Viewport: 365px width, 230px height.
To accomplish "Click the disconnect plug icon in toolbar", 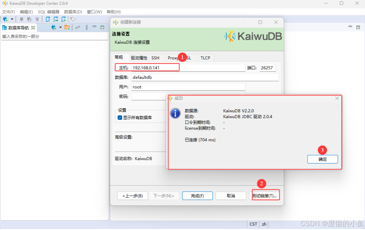I will tap(37, 19).
